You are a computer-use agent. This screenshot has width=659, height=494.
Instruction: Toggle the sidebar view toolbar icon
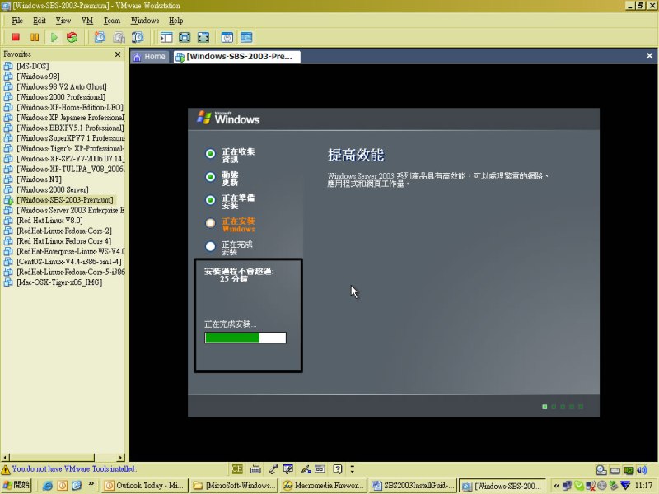coord(166,37)
